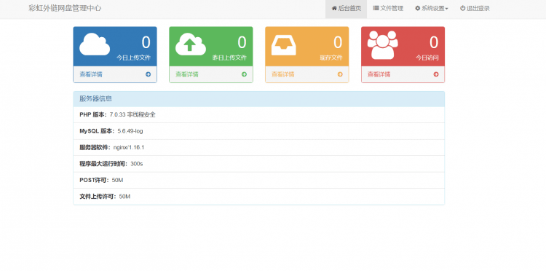Click 退出登录 to log out
The height and width of the screenshot is (271, 546).
[x=475, y=9]
